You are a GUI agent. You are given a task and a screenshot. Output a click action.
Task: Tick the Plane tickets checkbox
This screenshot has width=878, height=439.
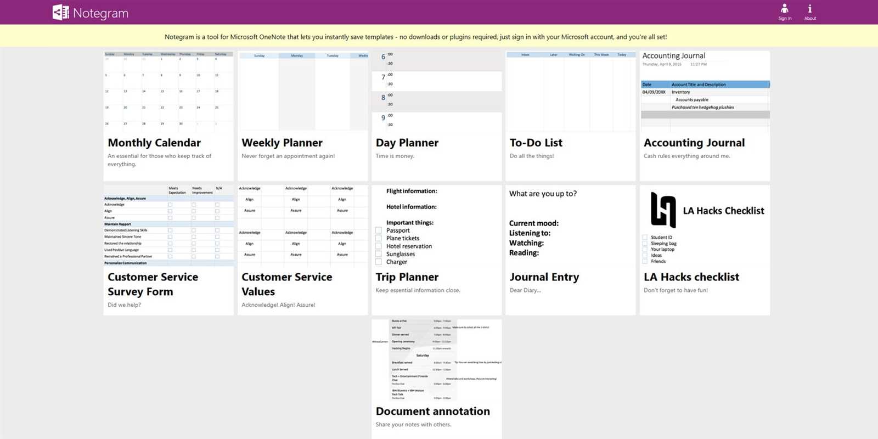point(378,238)
